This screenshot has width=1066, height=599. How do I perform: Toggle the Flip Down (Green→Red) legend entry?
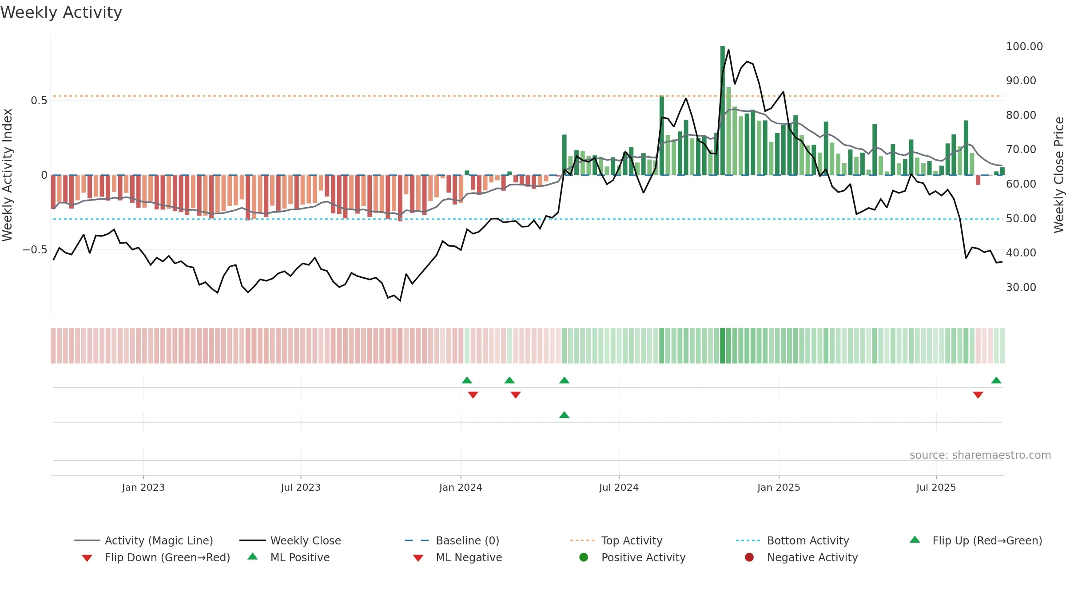coord(155,557)
